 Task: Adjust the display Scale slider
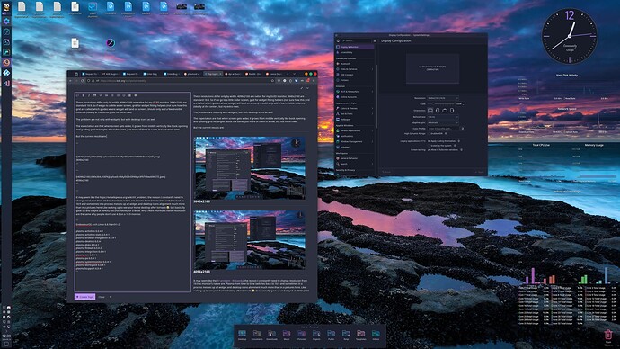(441, 104)
